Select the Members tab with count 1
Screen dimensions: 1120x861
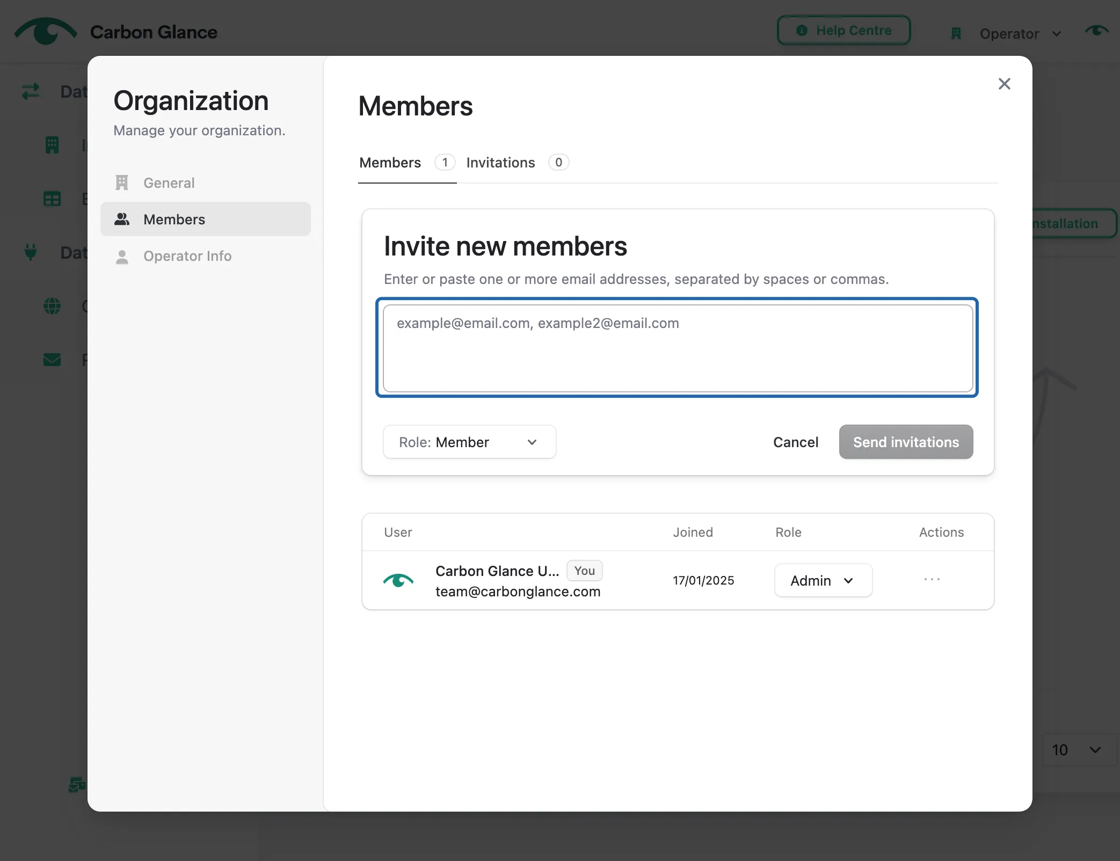point(407,162)
